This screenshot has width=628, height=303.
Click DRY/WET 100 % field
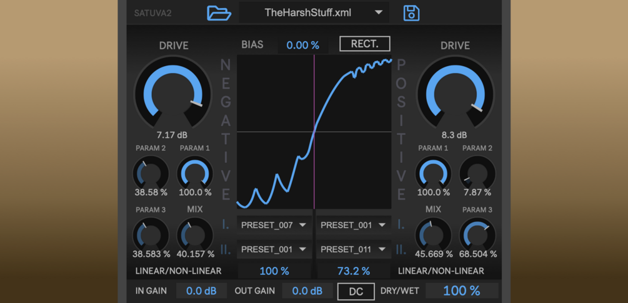pos(462,291)
